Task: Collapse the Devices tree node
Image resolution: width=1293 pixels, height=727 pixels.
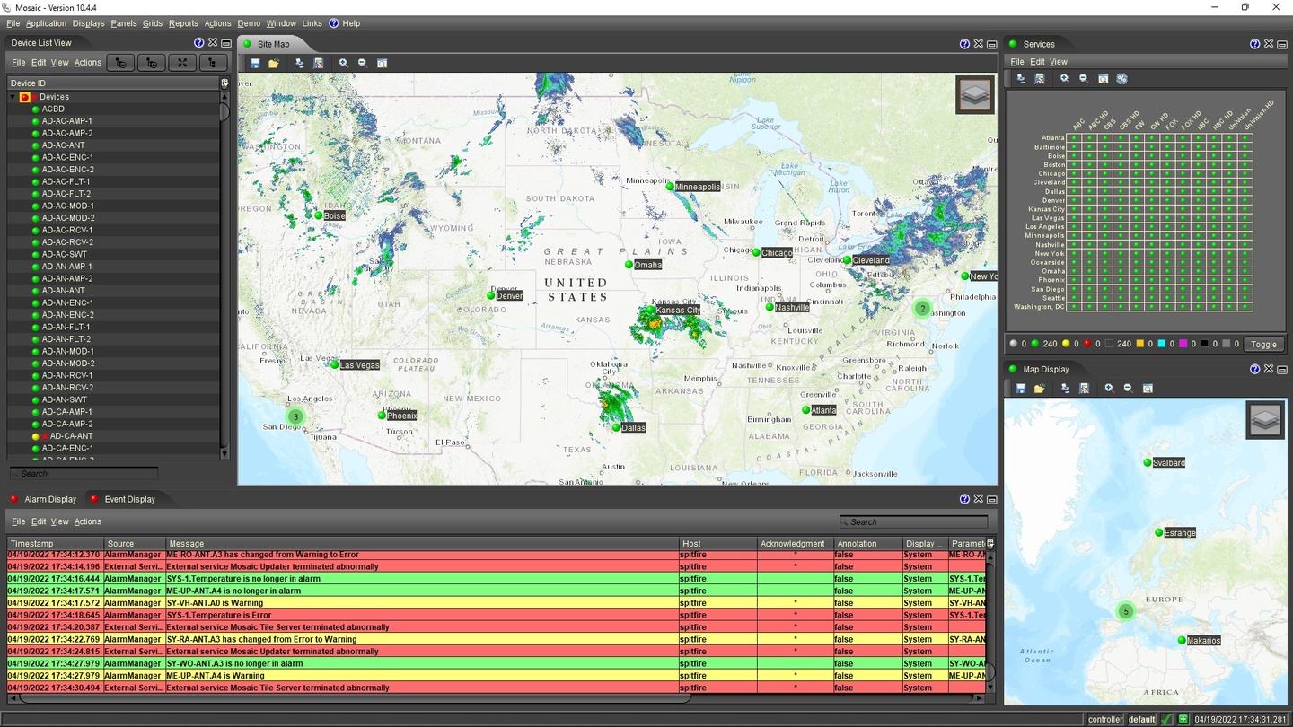Action: 11,96
